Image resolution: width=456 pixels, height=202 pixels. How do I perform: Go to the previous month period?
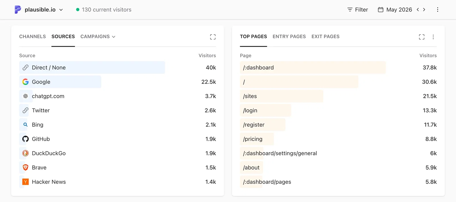418,10
